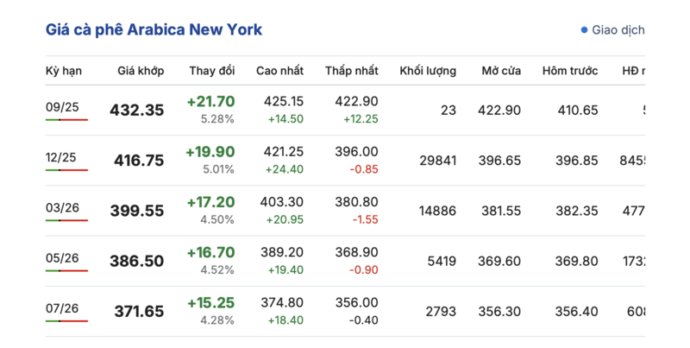This screenshot has width=690, height=348.
Task: Click the Mở cửa column header
Action: (501, 70)
